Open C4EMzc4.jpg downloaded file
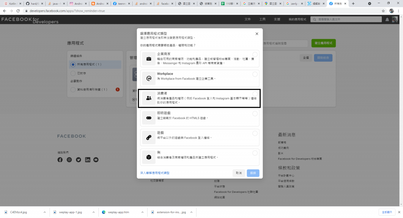The width and height of the screenshot is (403, 218). [x=18, y=212]
